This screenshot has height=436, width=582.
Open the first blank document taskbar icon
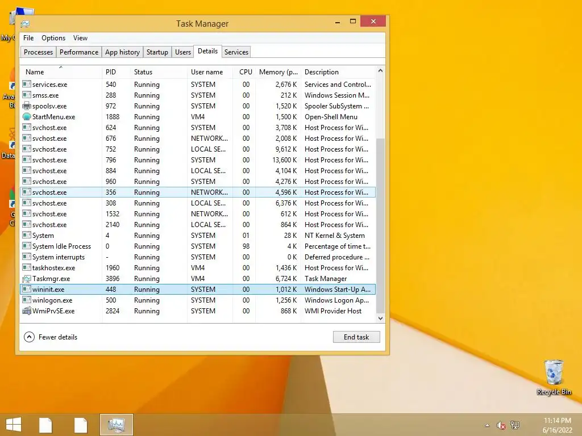tap(45, 425)
